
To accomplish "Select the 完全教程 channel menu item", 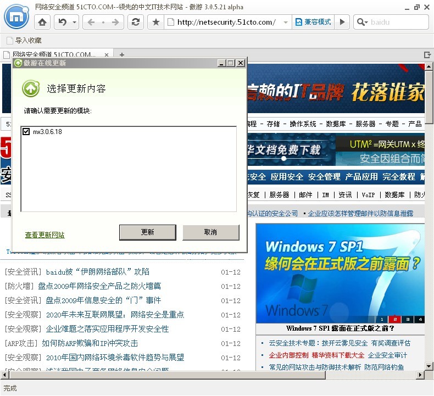I will click(x=399, y=176).
